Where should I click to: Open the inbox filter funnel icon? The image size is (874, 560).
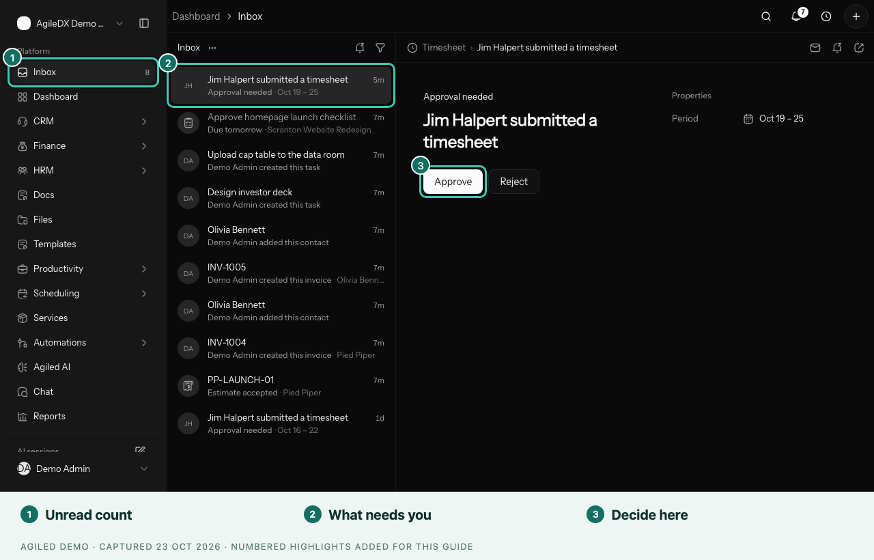click(380, 48)
